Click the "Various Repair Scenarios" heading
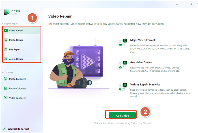Image resolution: width=198 pixels, height=133 pixels. (x=145, y=84)
